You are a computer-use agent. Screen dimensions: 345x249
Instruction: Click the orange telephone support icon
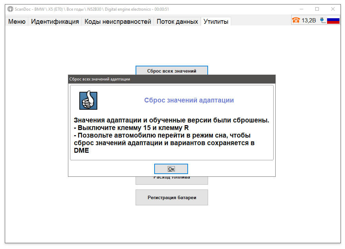(x=296, y=20)
